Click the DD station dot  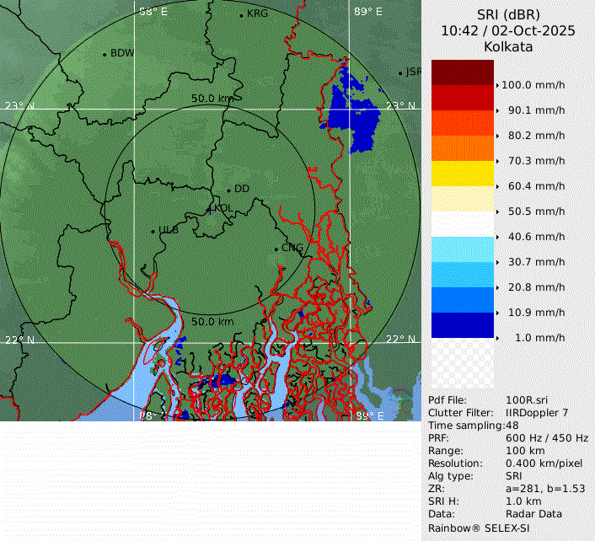click(228, 189)
